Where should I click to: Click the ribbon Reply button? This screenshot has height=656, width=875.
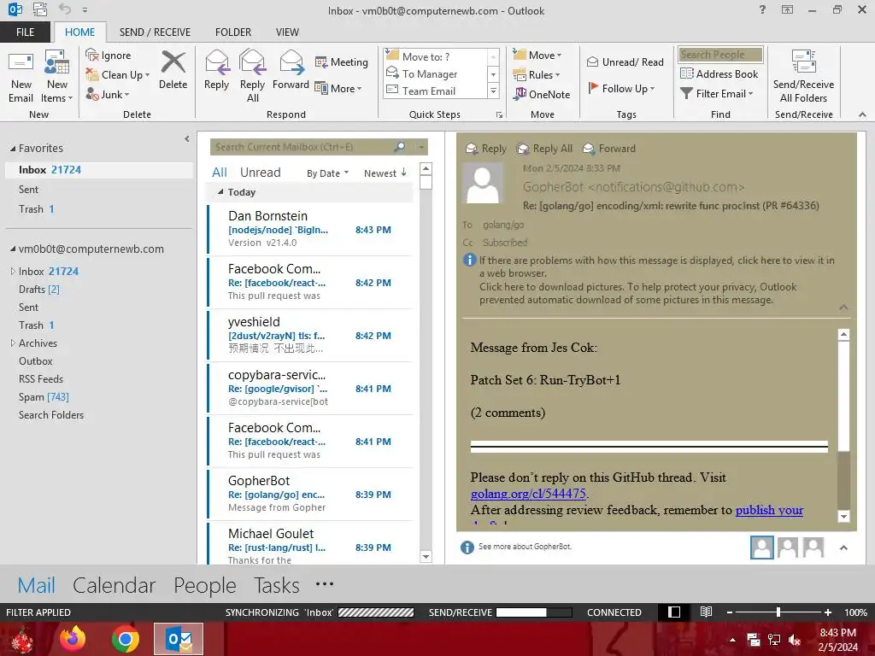[216, 70]
